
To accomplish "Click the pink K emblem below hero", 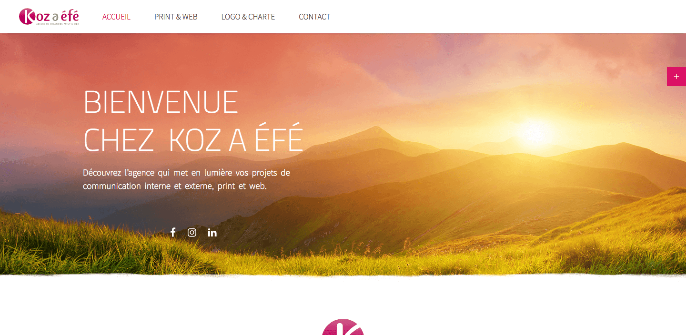I will pyautogui.click(x=343, y=327).
